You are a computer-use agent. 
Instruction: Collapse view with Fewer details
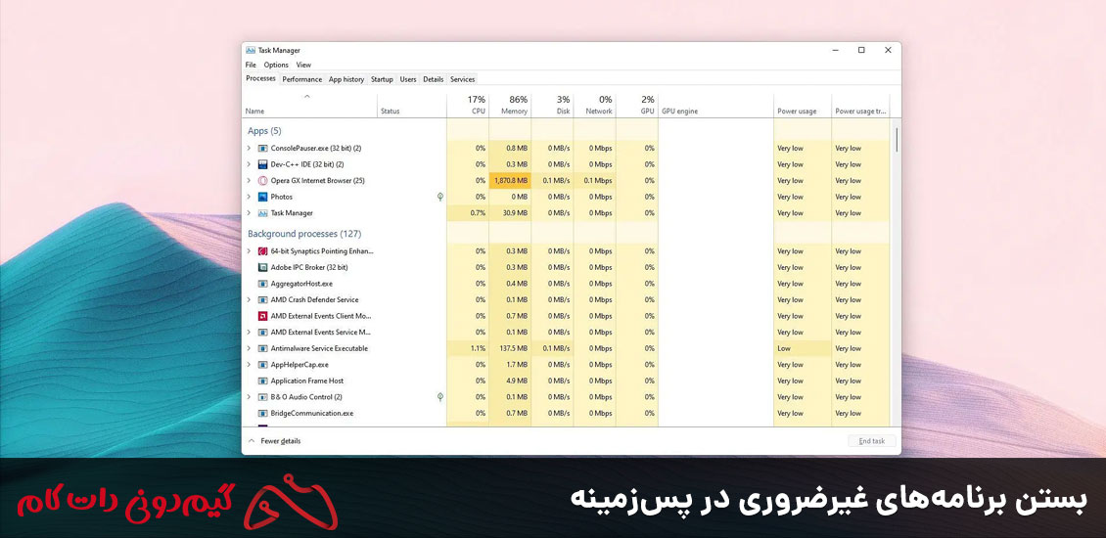click(x=274, y=441)
